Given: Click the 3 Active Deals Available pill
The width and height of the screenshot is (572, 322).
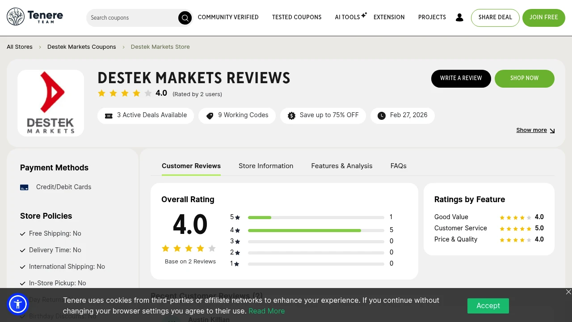Looking at the screenshot, I should [x=146, y=116].
